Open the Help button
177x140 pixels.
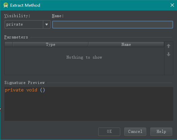(161, 132)
